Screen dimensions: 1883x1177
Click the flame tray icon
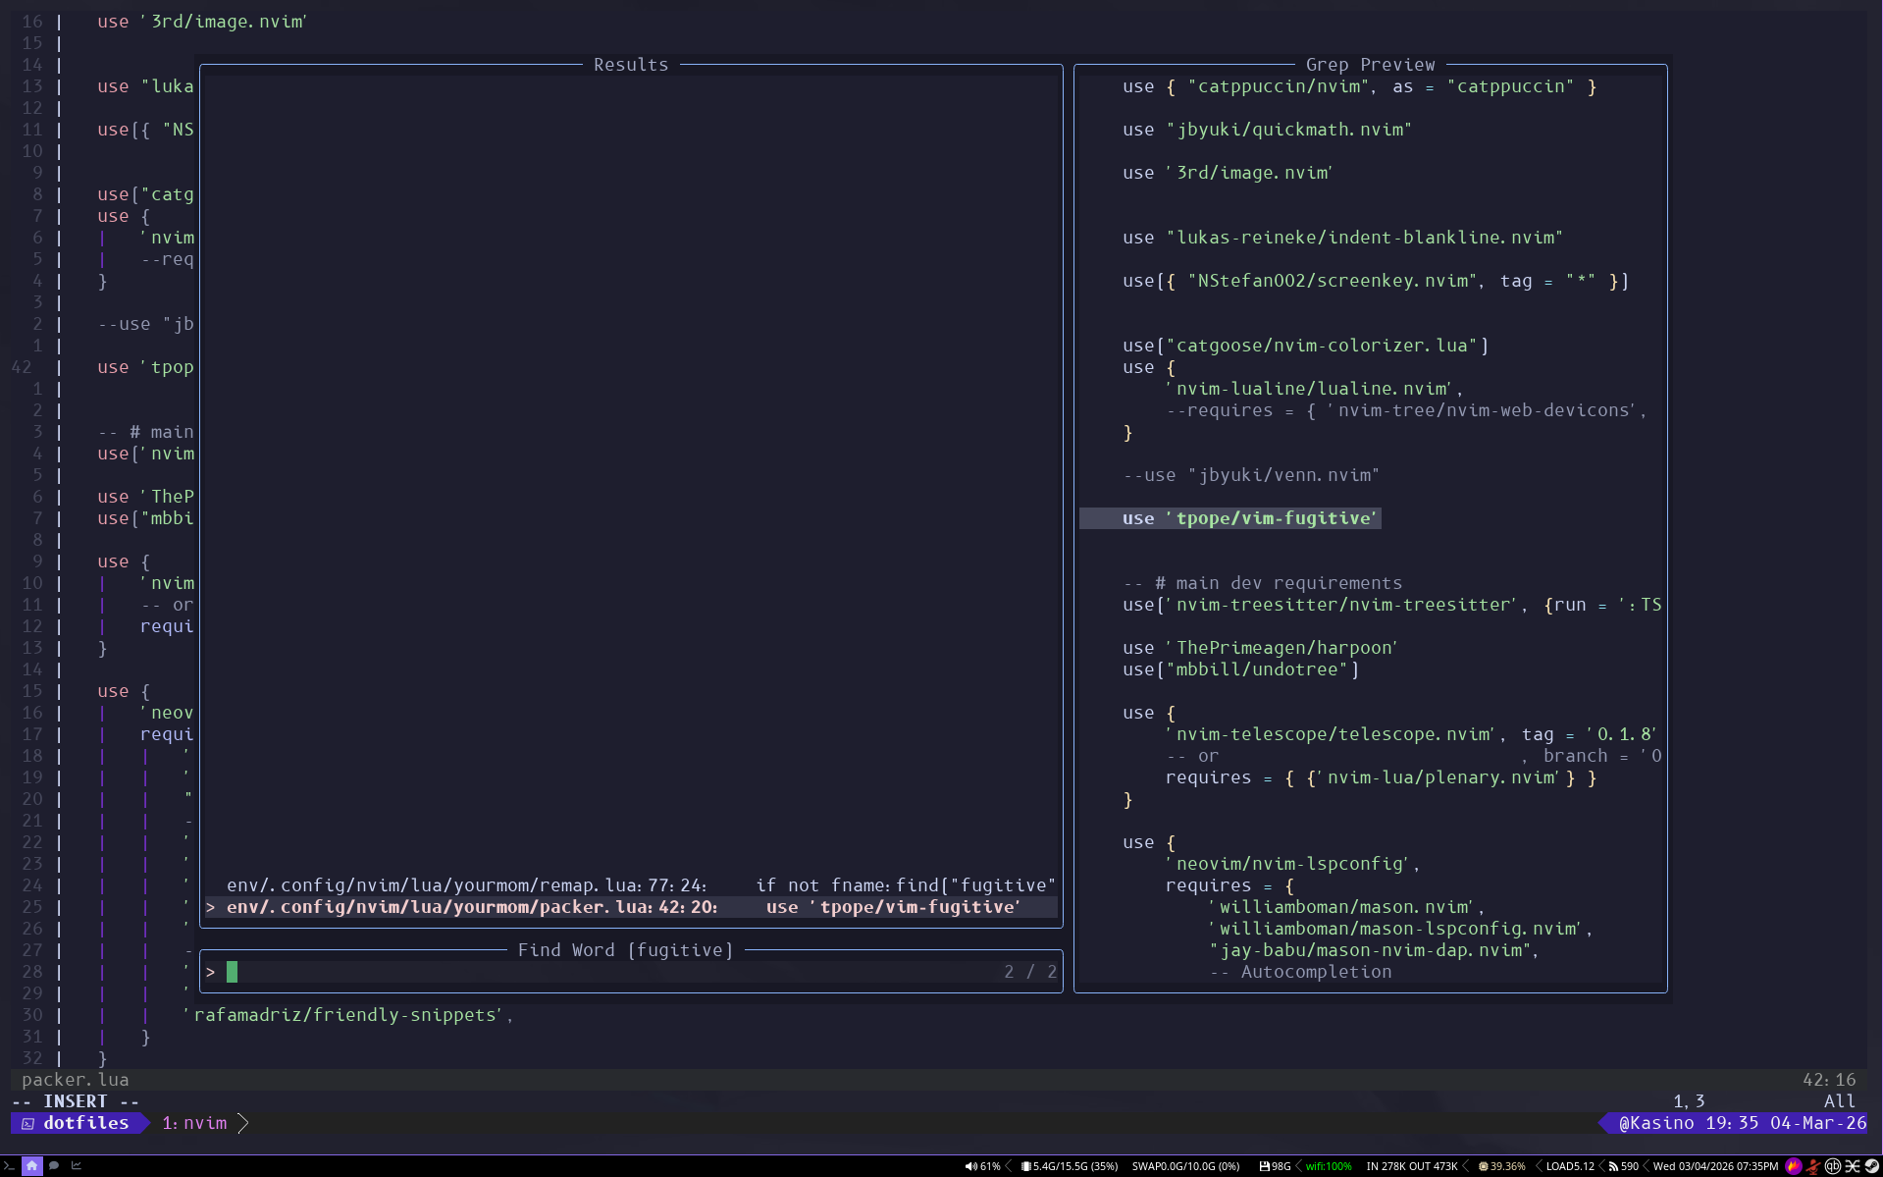click(1794, 1166)
